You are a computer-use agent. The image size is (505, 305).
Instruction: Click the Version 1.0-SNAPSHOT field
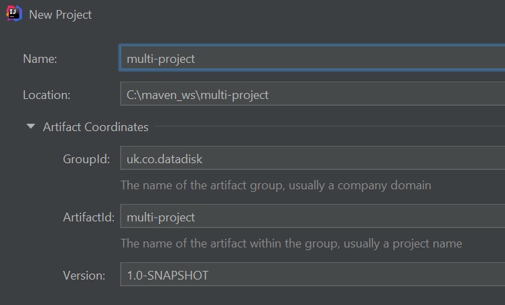[311, 275]
